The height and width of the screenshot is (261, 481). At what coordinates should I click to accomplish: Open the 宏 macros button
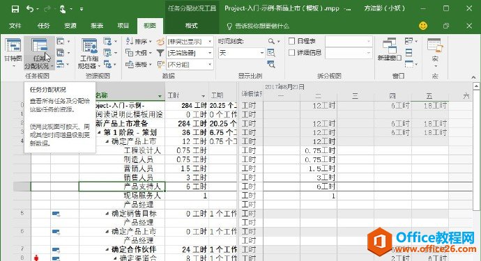[435, 53]
